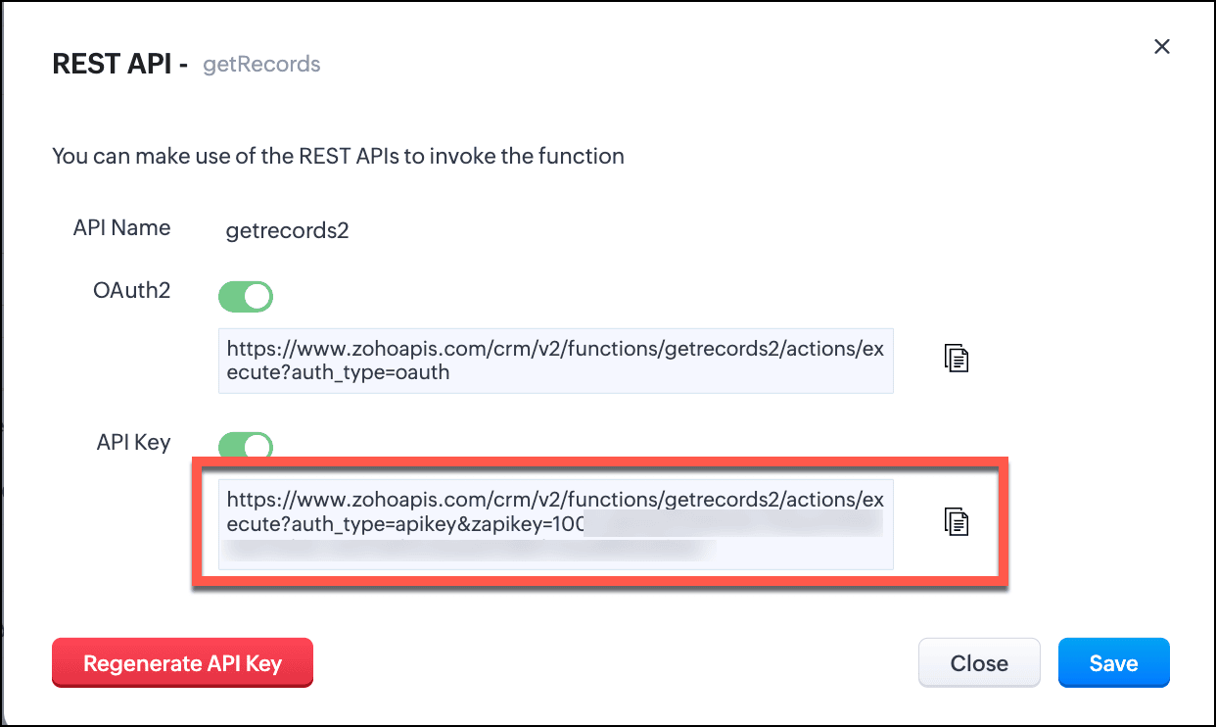Save the REST API settings
Viewport: 1216px width, 727px height.
click(1114, 663)
